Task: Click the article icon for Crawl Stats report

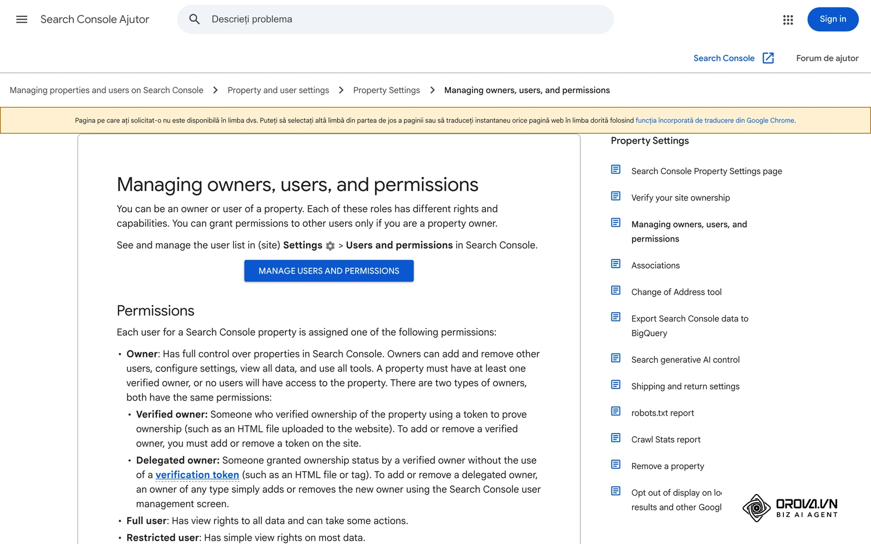Action: 616,438
